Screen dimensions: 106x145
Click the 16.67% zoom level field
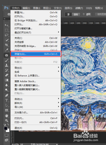[15, 144]
